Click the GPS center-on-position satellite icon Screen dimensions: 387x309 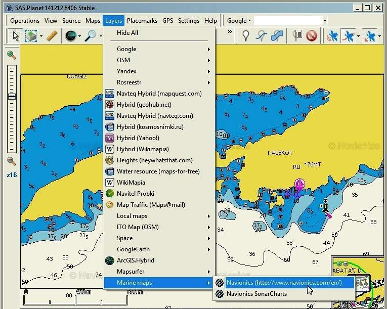[x=370, y=36]
